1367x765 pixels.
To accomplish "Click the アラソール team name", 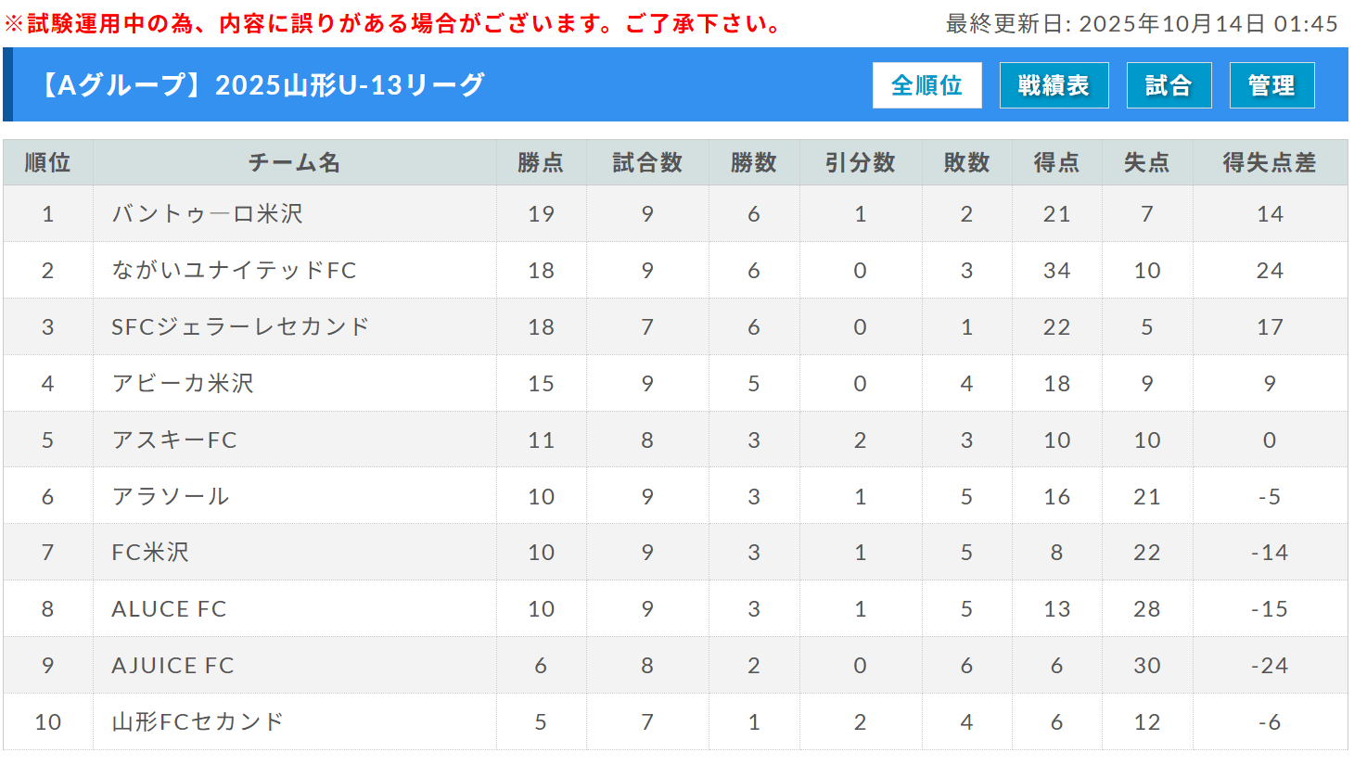I will pyautogui.click(x=171, y=497).
